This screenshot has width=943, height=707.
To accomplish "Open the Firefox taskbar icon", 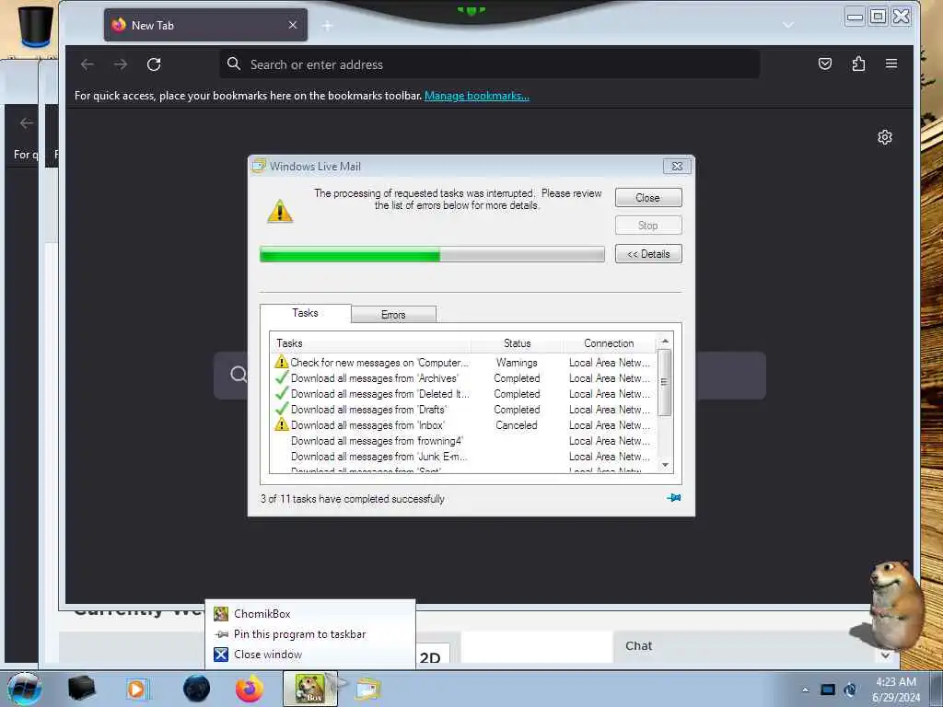I will click(x=250, y=689).
